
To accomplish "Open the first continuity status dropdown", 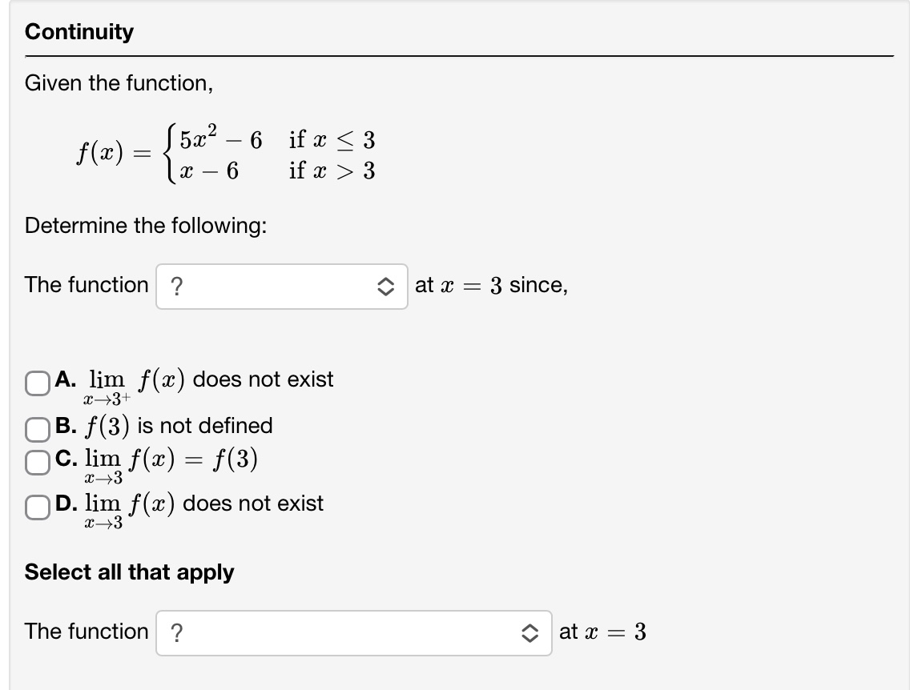I will coord(280,285).
